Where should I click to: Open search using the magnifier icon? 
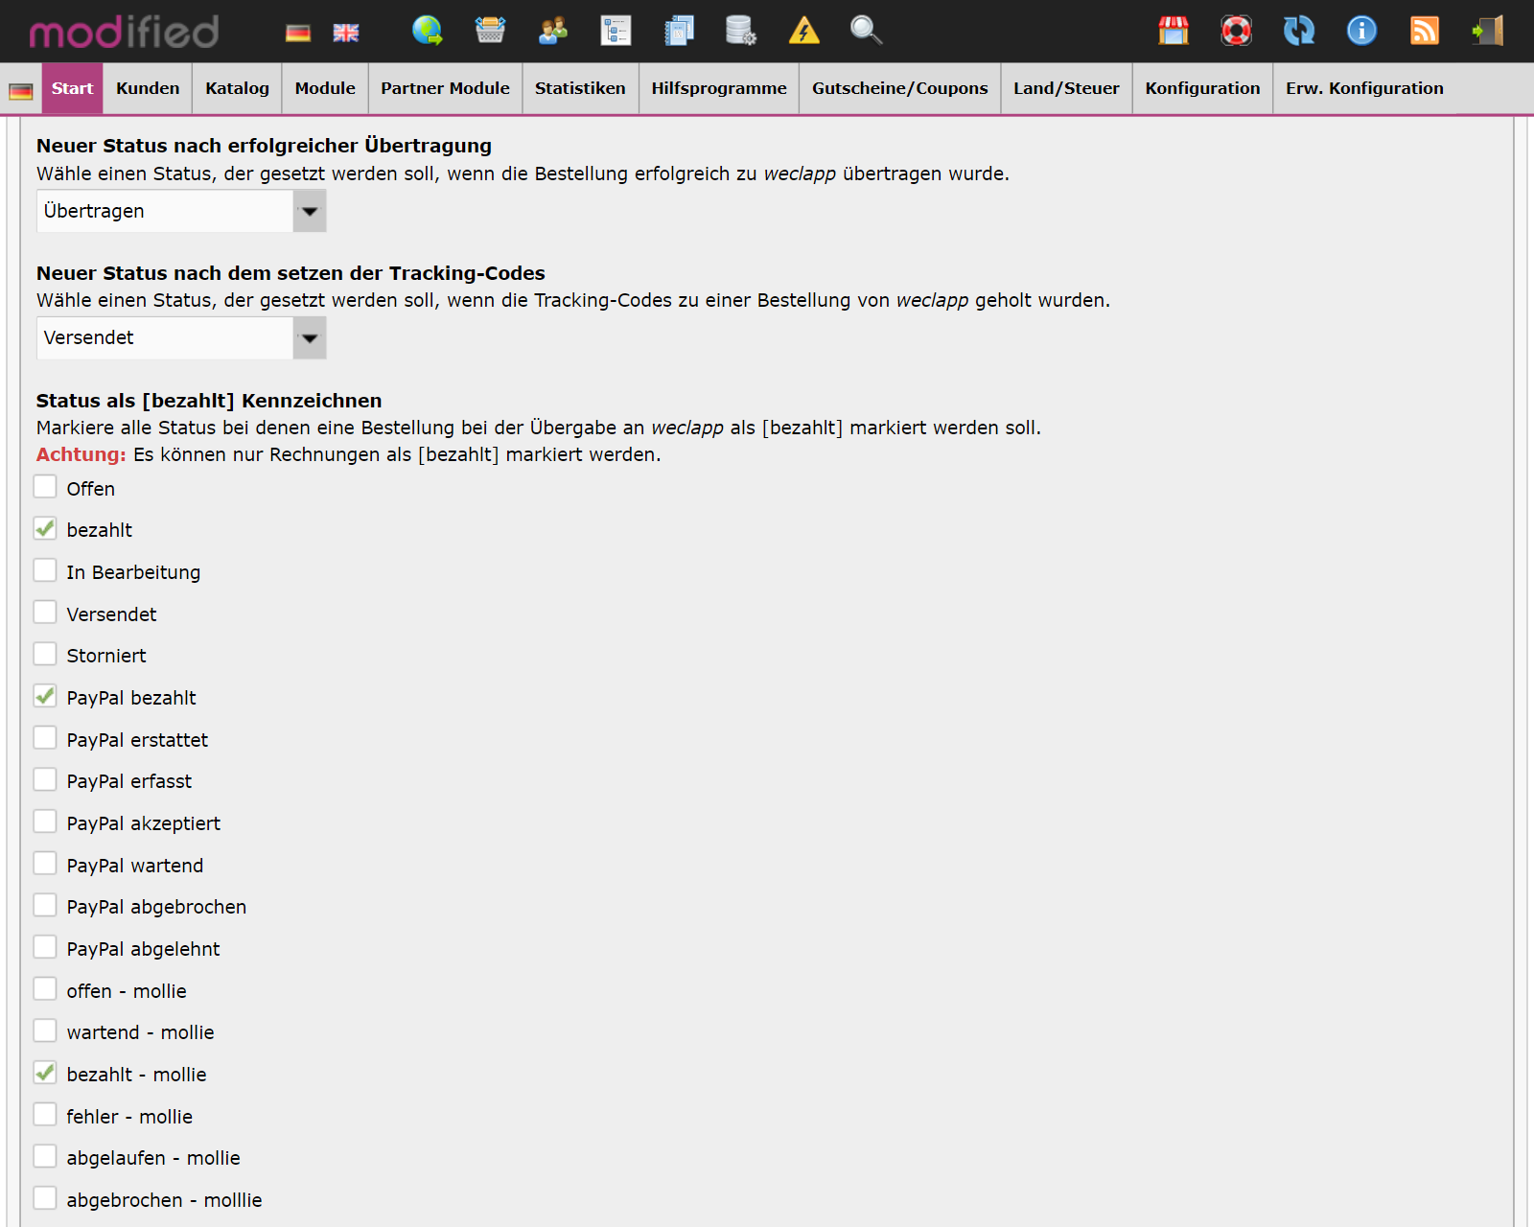(865, 31)
